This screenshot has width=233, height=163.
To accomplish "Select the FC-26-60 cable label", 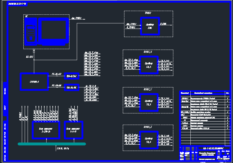I will click(57, 74).
